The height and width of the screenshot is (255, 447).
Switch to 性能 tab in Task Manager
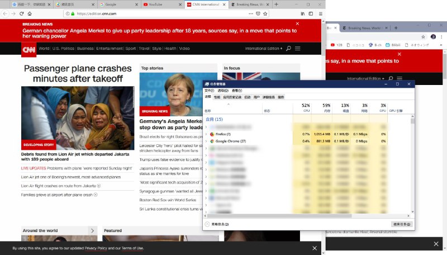[217, 97]
